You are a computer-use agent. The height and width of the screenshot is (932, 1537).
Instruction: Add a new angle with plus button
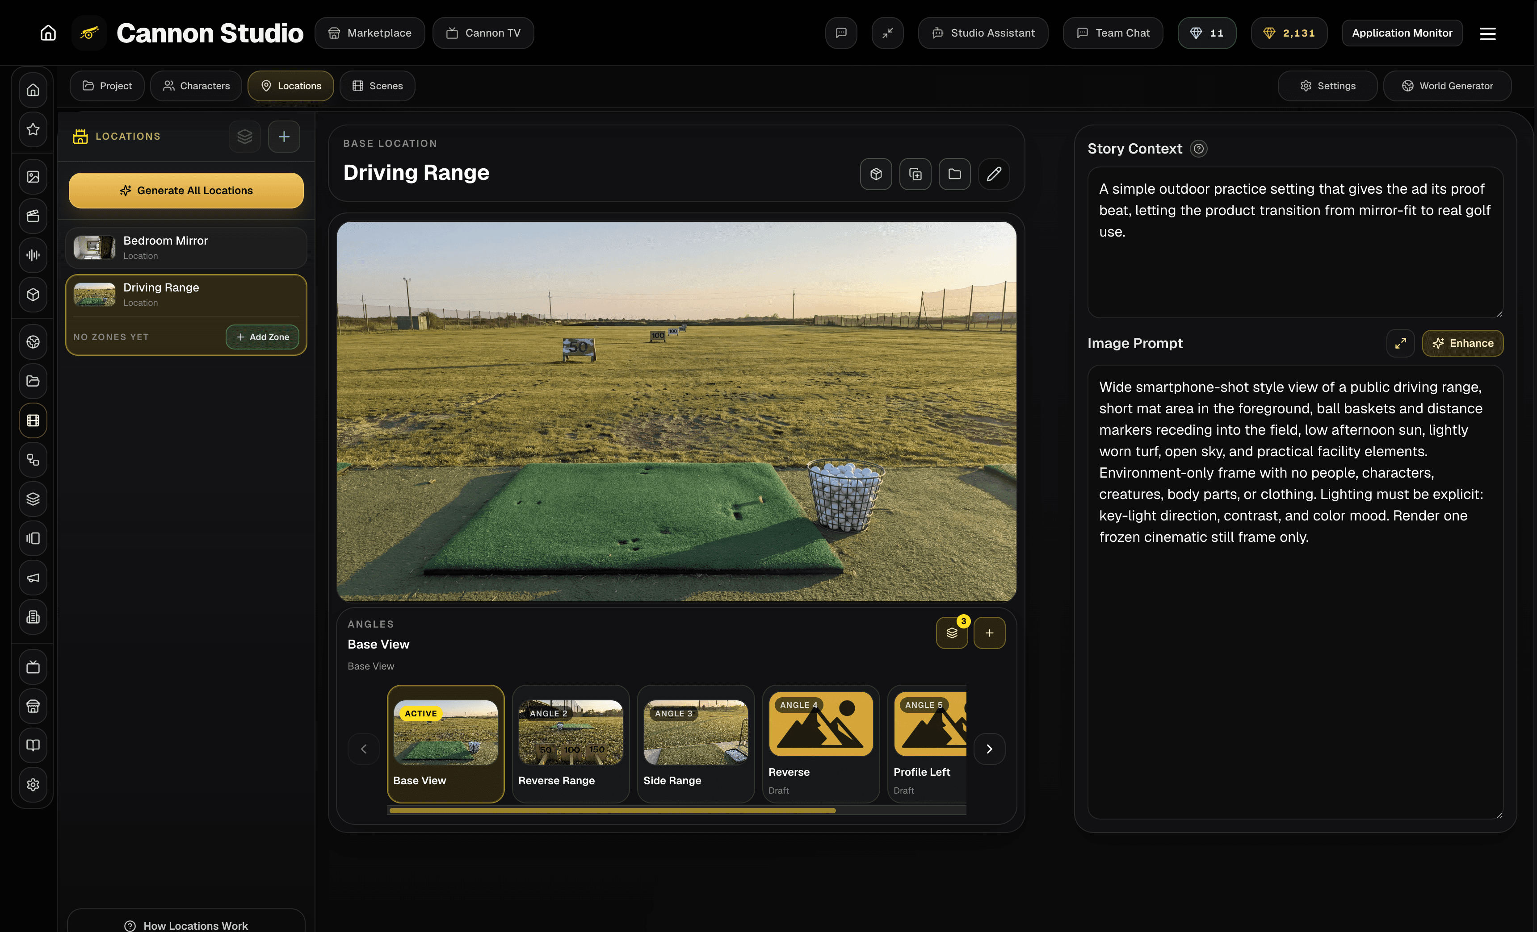(989, 633)
